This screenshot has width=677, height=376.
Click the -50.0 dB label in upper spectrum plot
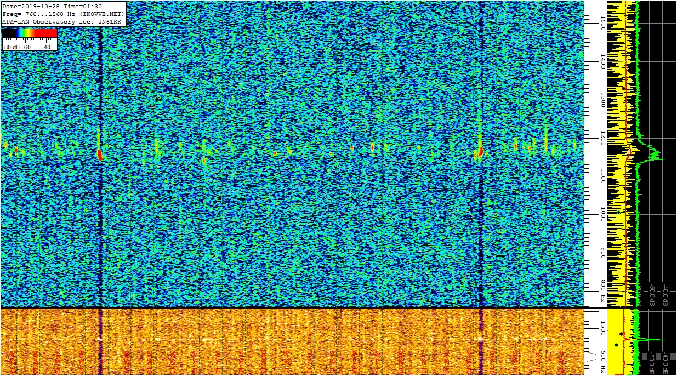(x=652, y=295)
